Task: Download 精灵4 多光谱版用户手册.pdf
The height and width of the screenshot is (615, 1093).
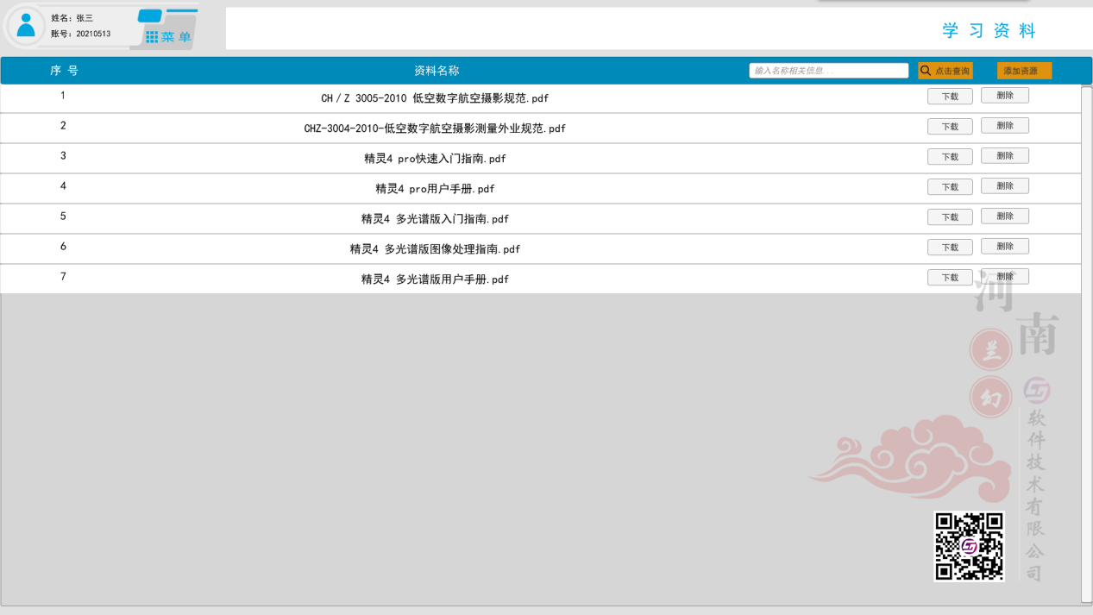Action: point(949,277)
